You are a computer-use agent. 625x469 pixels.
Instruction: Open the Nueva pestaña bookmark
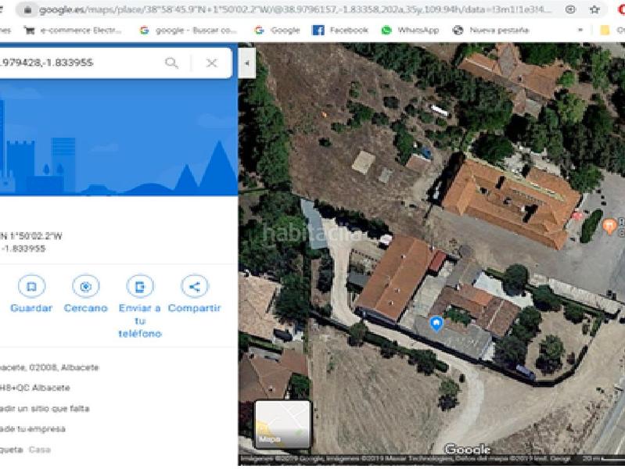(x=491, y=30)
